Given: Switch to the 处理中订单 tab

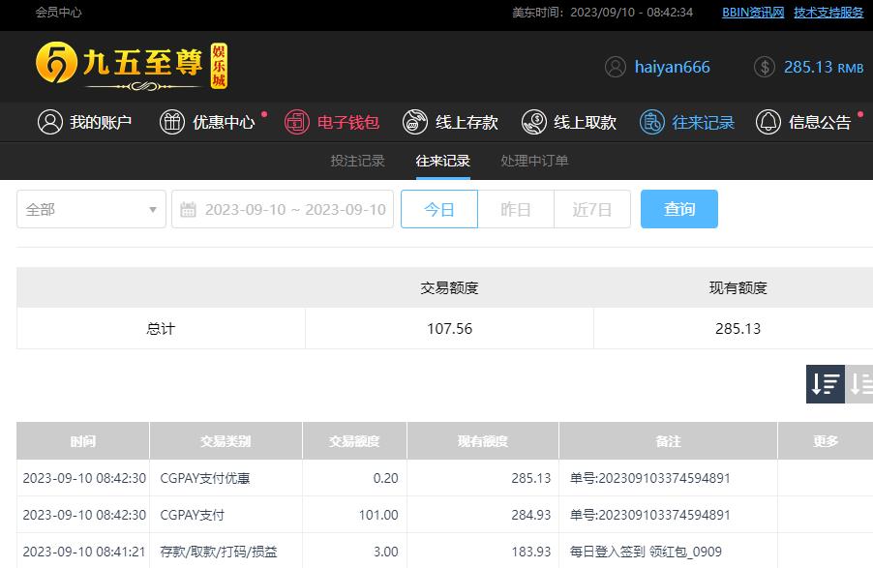Looking at the screenshot, I should click(534, 161).
